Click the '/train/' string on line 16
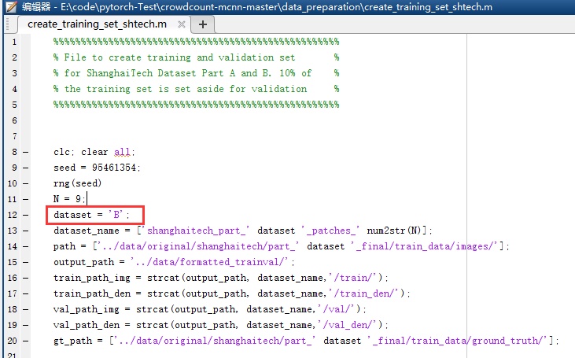Image resolution: width=575 pixels, height=358 pixels. (353, 278)
